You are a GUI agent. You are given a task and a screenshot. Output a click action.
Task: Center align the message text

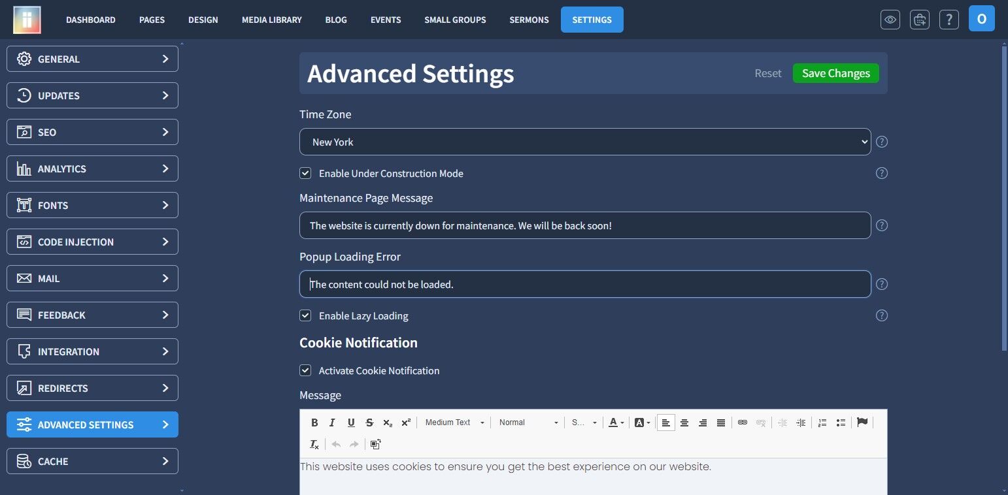(684, 423)
